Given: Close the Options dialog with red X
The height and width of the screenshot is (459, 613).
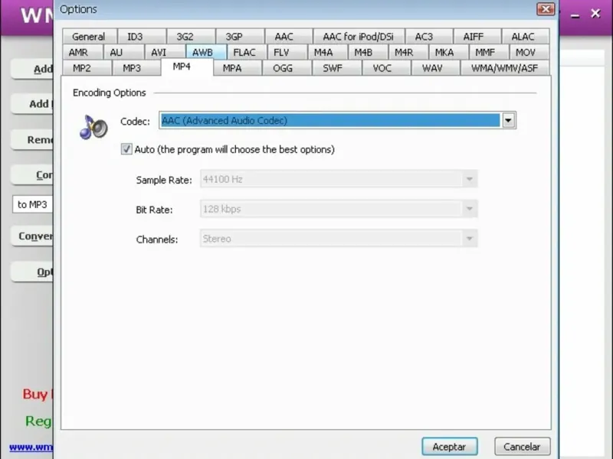Looking at the screenshot, I should point(546,9).
